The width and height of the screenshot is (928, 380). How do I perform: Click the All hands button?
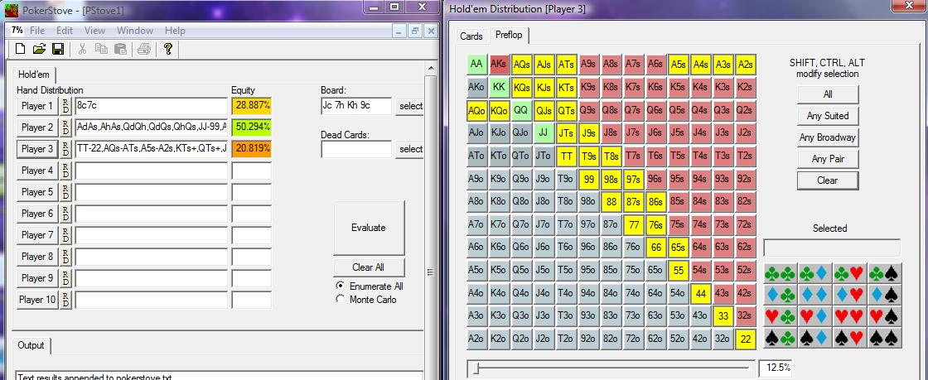(x=828, y=94)
